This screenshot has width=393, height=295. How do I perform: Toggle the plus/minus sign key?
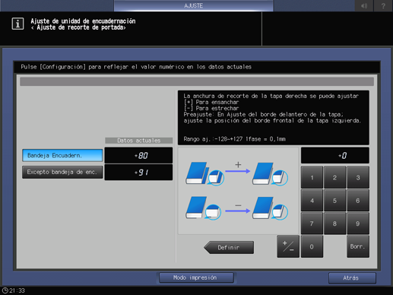coord(288,246)
